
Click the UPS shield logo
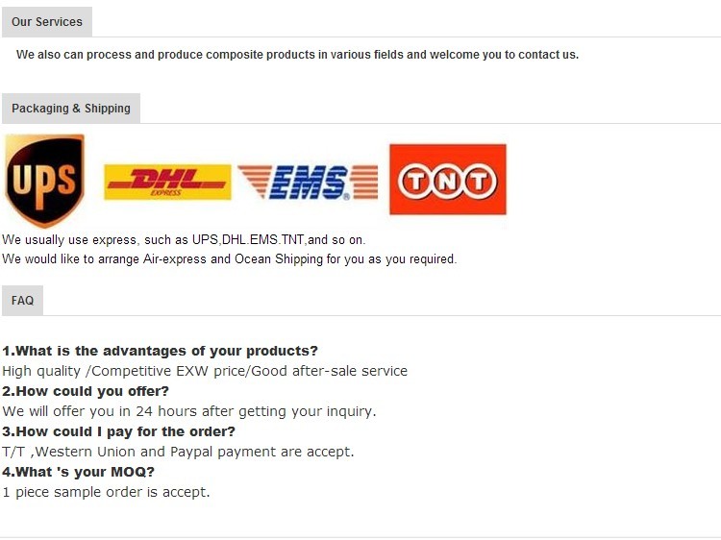point(45,180)
